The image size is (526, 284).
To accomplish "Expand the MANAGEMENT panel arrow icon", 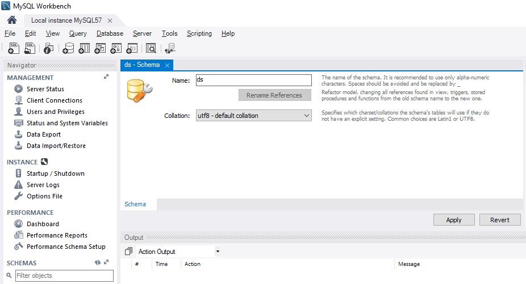I will tap(106, 77).
